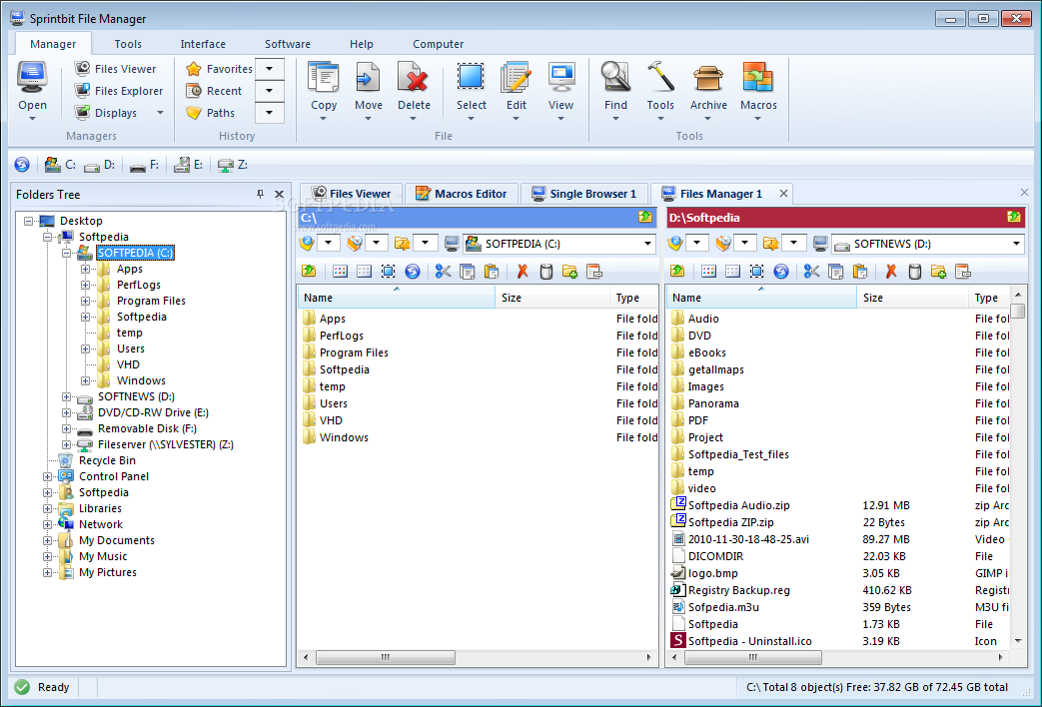This screenshot has height=707, width=1042.
Task: Create new folder in C:\ pane toolbar
Action: (x=569, y=271)
